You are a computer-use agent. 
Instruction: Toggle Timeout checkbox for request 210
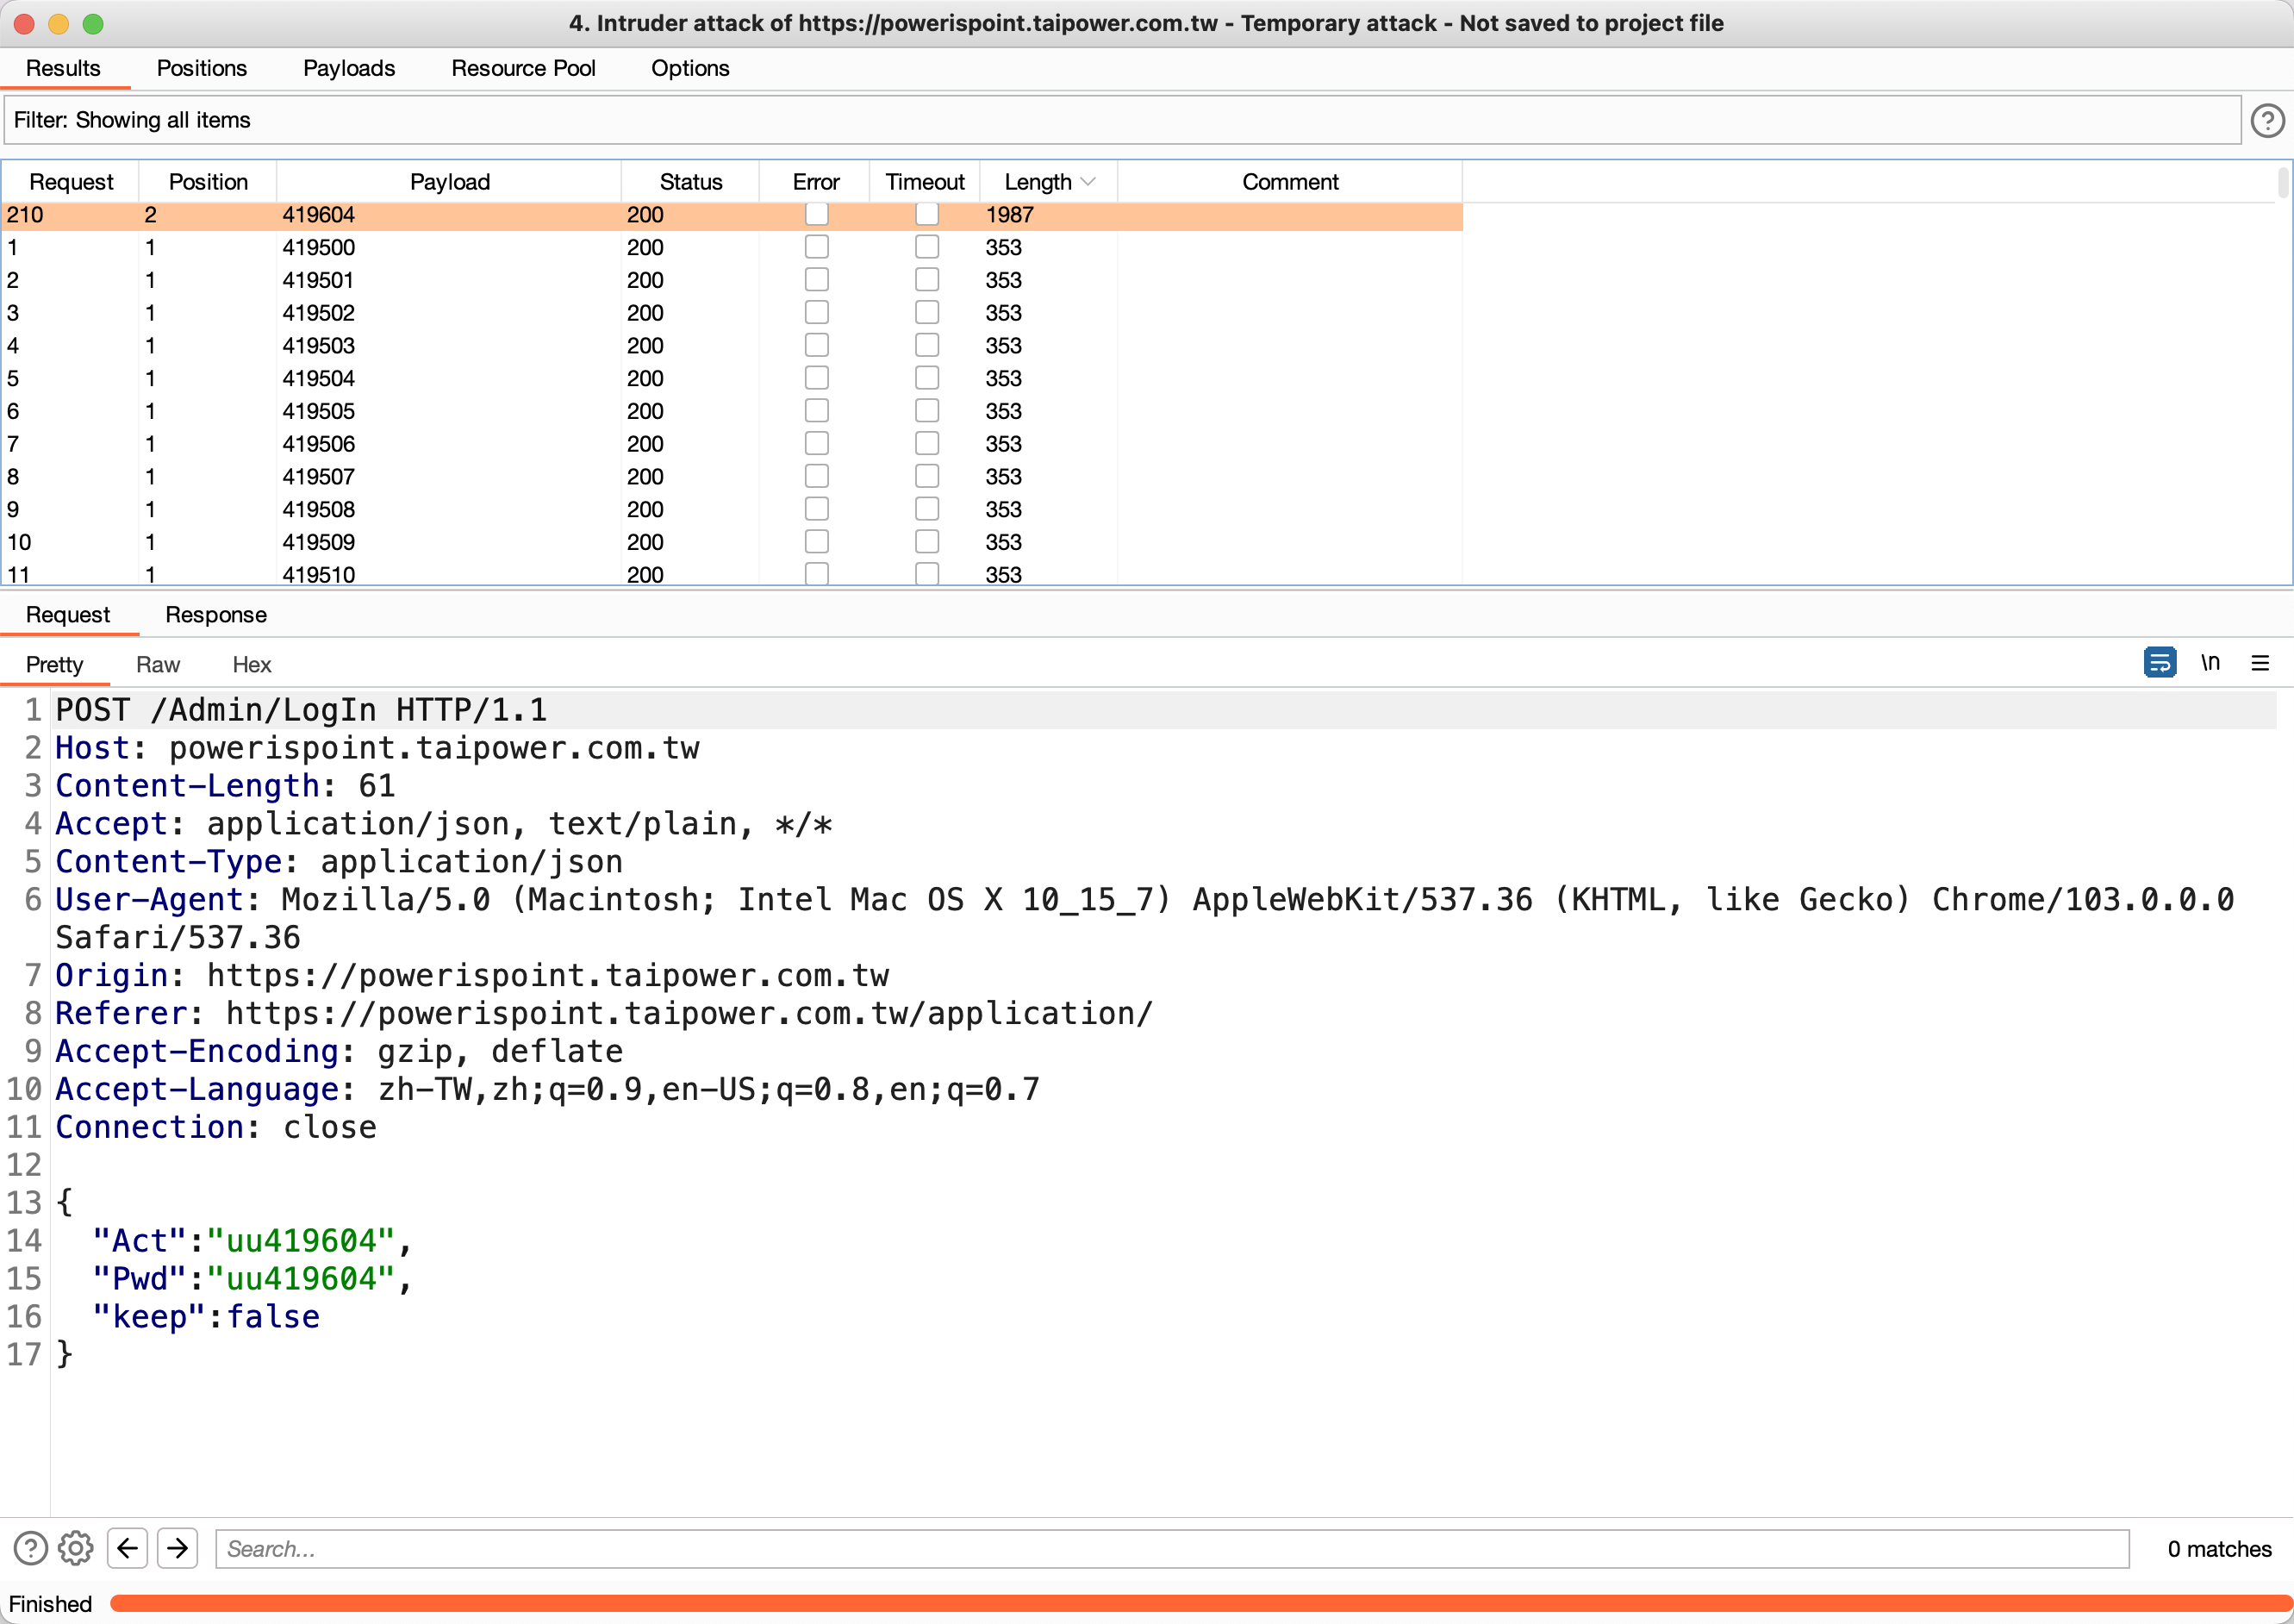point(926,214)
